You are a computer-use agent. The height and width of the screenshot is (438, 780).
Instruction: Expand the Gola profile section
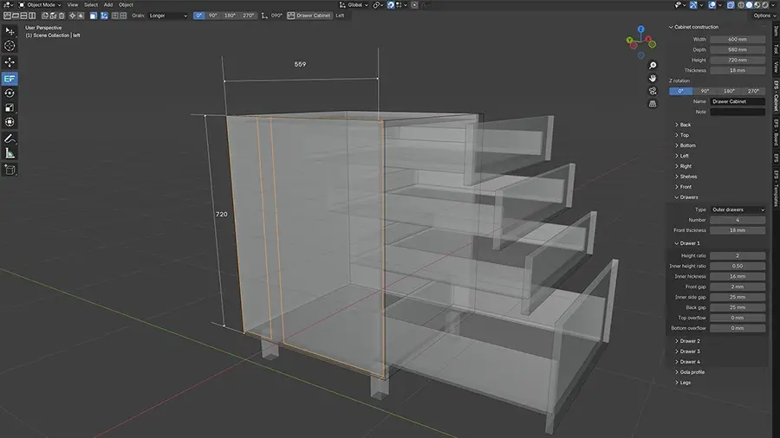[x=692, y=372]
